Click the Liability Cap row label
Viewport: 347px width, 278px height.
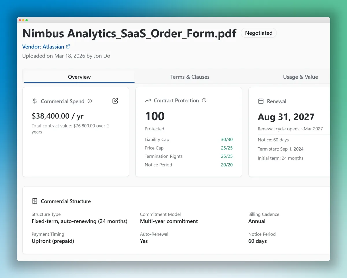157,140
